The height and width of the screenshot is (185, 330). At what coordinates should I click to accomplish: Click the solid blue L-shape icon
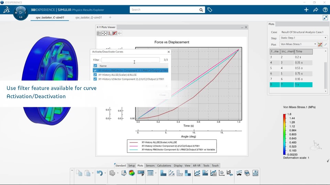(163, 173)
